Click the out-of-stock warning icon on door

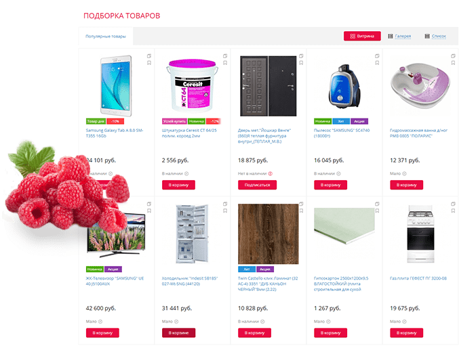pyautogui.click(x=270, y=174)
